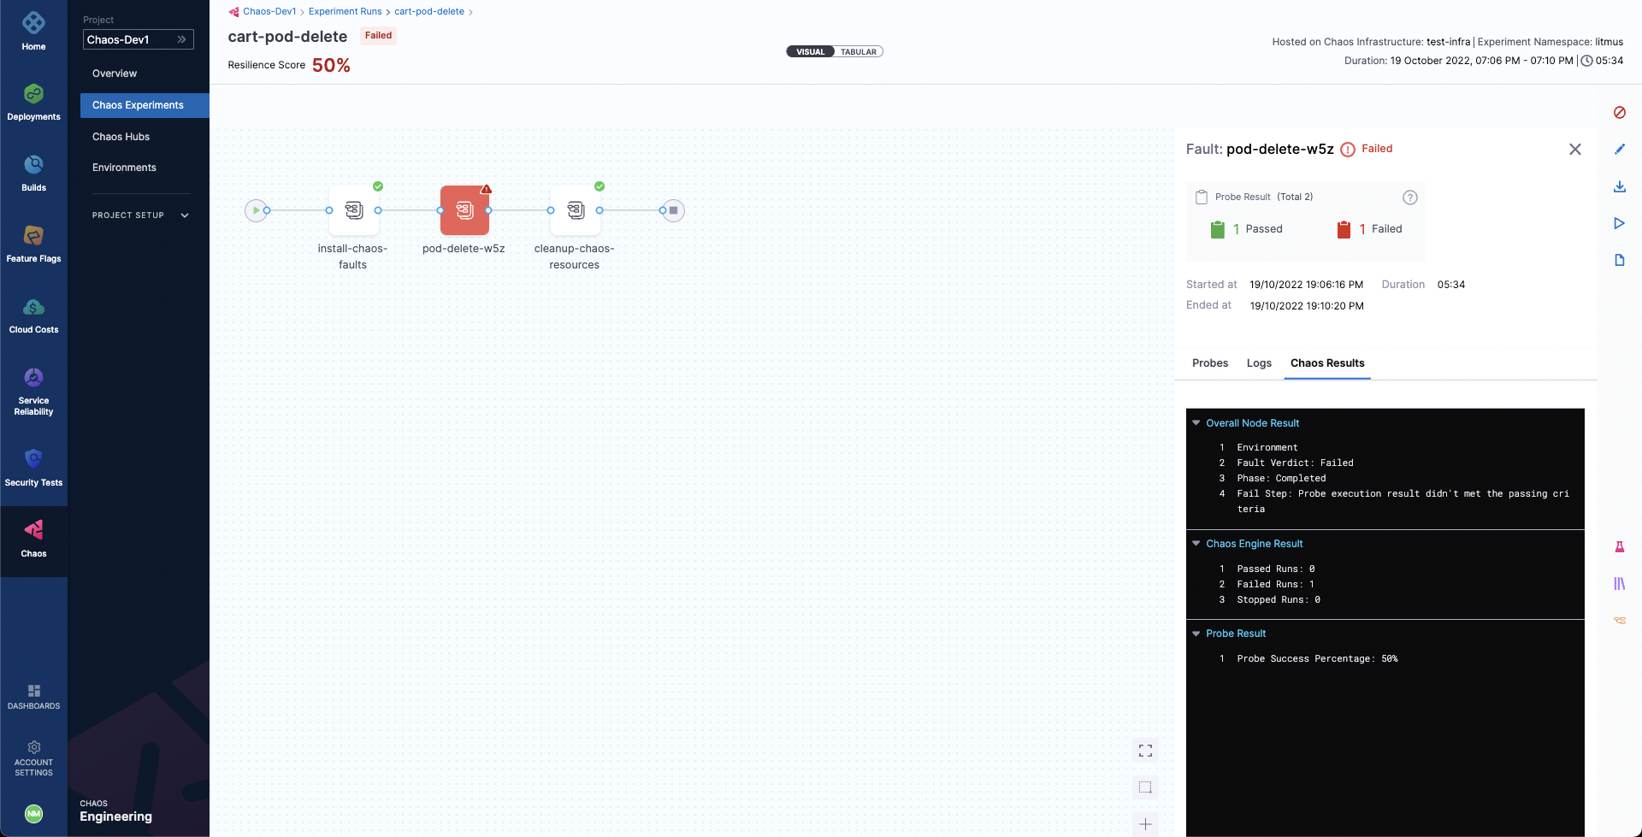
Task: Switch to the Probes tab
Action: point(1209,363)
